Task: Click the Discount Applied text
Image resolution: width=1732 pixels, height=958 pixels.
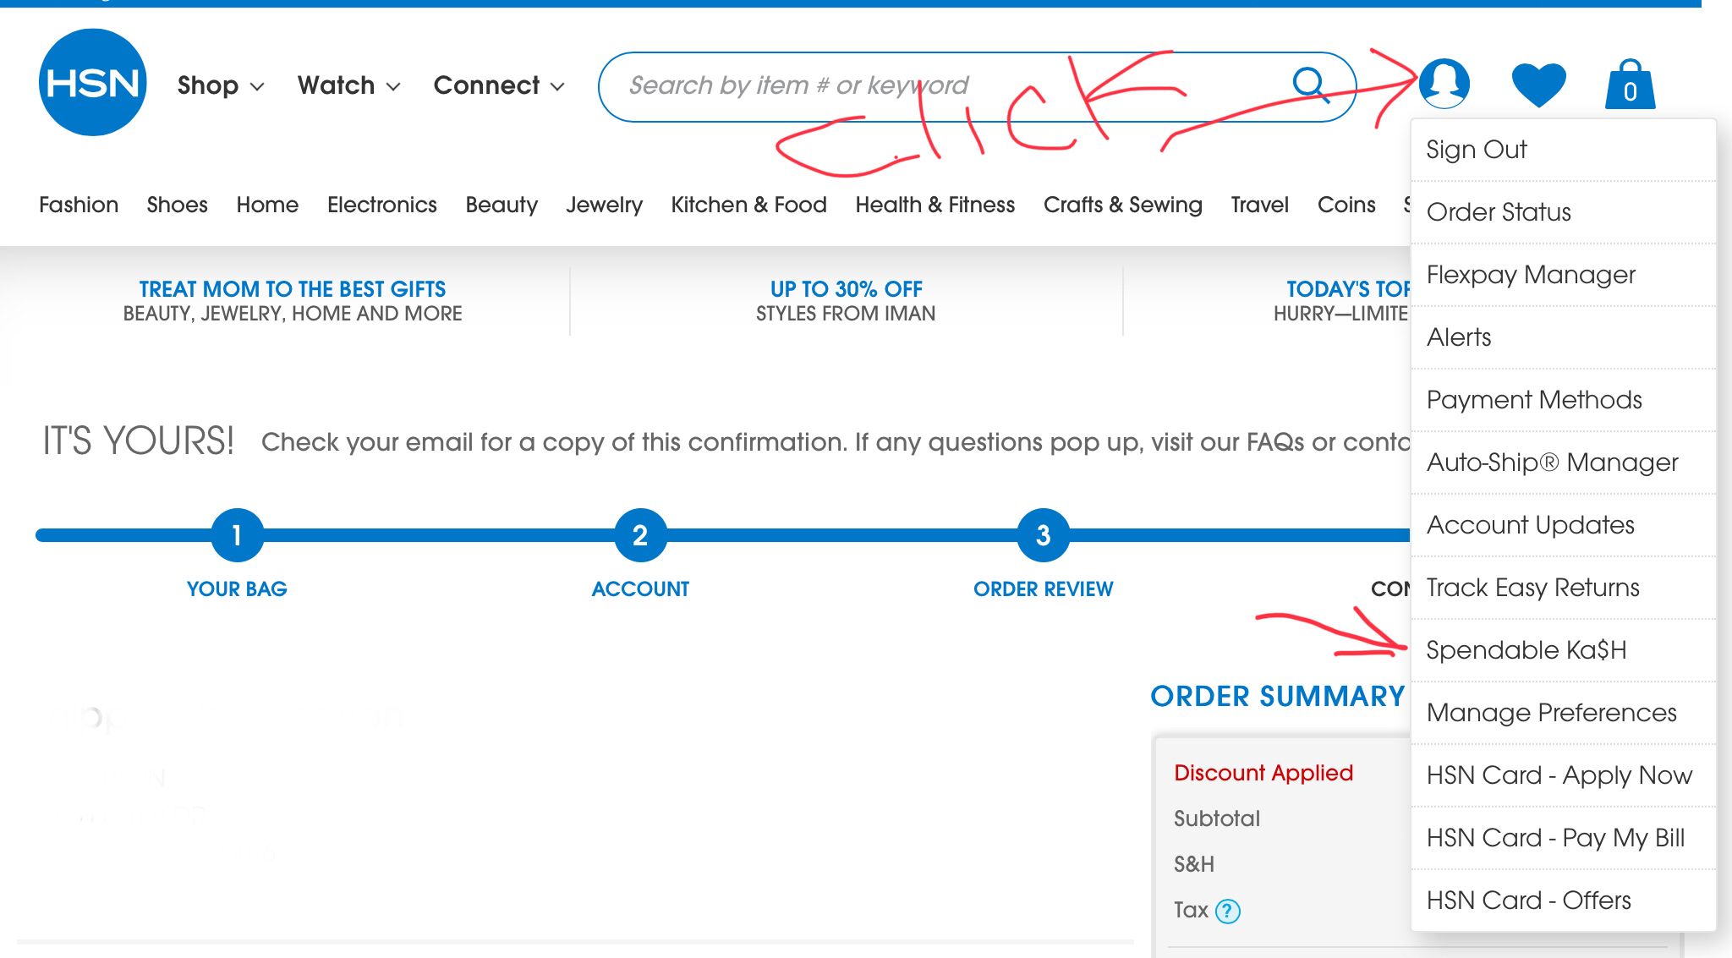Action: point(1263,773)
